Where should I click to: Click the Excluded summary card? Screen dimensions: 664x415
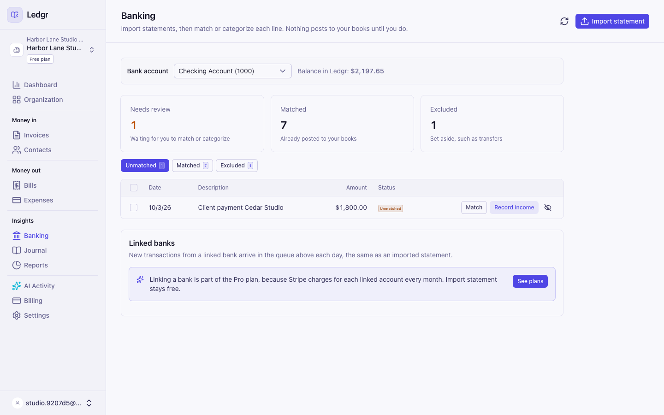pyautogui.click(x=492, y=124)
